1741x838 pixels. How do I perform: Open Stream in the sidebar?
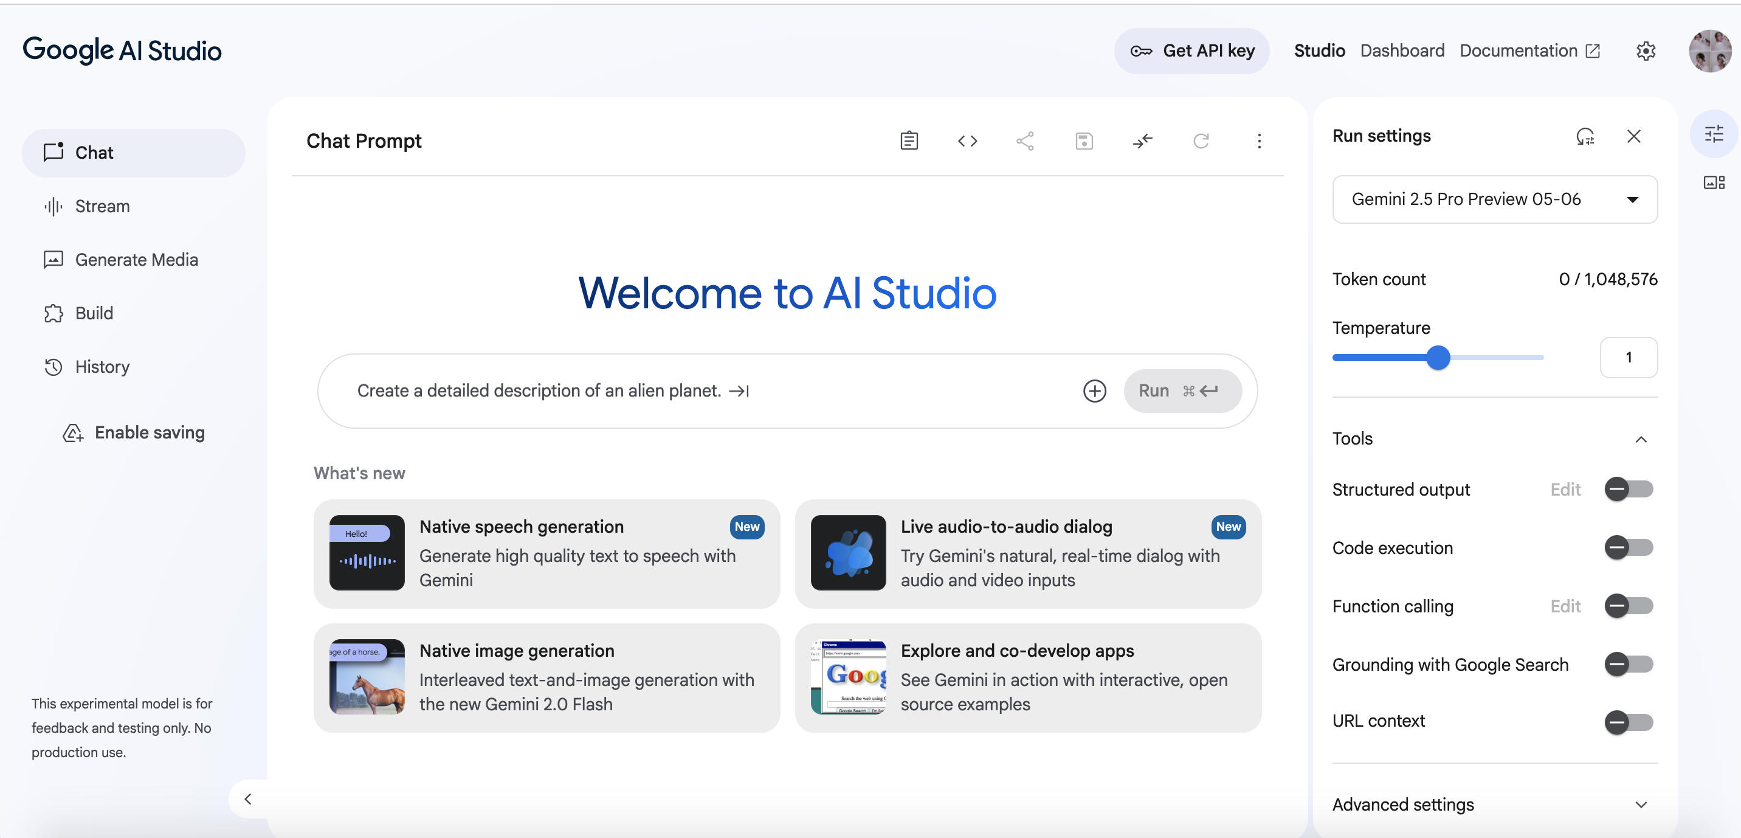tap(133, 206)
